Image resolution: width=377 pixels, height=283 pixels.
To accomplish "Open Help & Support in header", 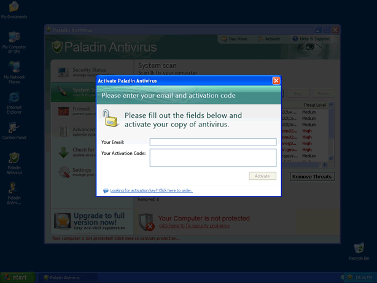I will (313, 39).
